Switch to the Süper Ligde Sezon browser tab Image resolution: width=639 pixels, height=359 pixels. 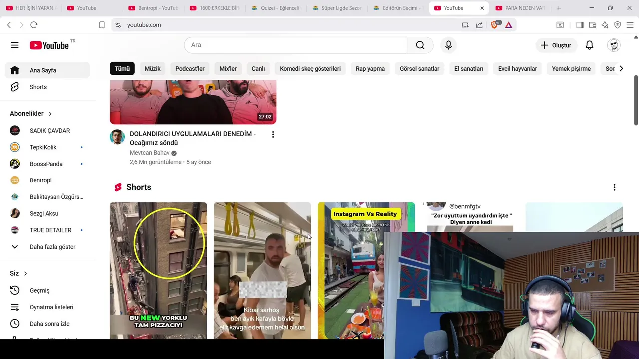click(x=337, y=8)
